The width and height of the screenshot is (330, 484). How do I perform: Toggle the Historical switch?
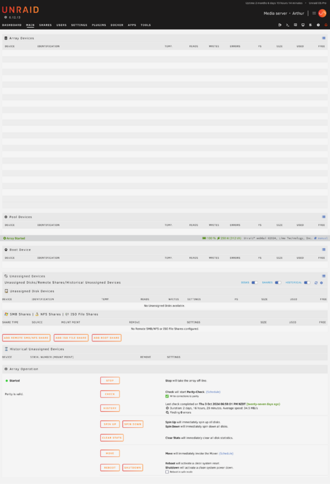[307, 283]
